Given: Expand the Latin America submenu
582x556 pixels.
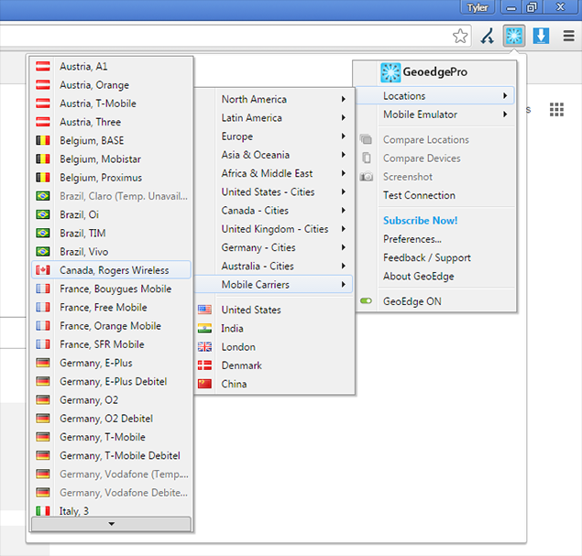Looking at the screenshot, I should pyautogui.click(x=273, y=117).
